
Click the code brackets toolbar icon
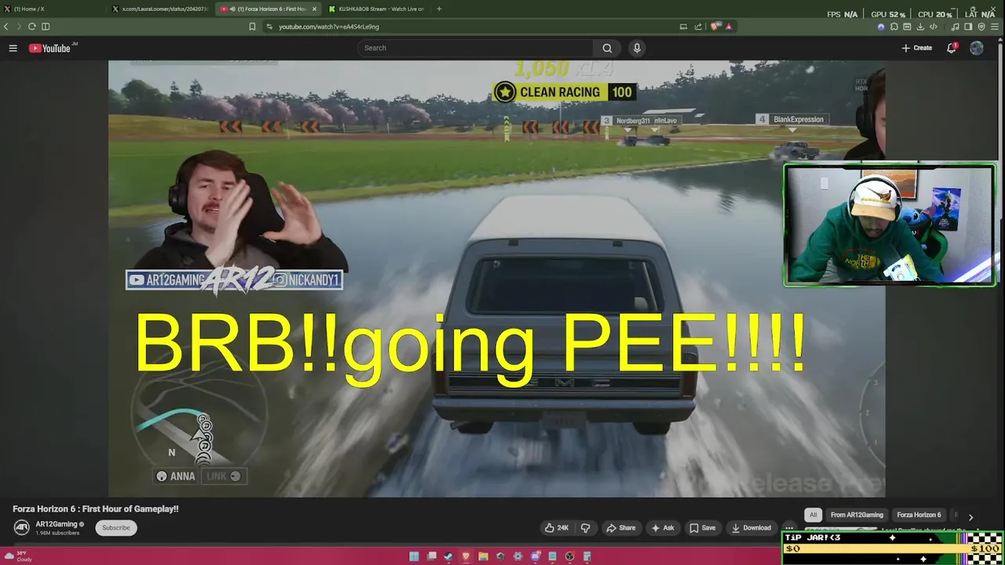click(x=933, y=26)
